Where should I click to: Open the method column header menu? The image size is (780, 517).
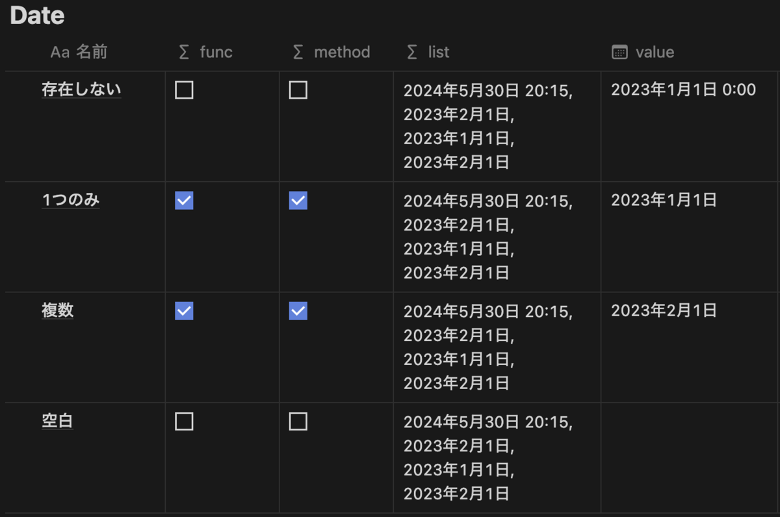336,52
